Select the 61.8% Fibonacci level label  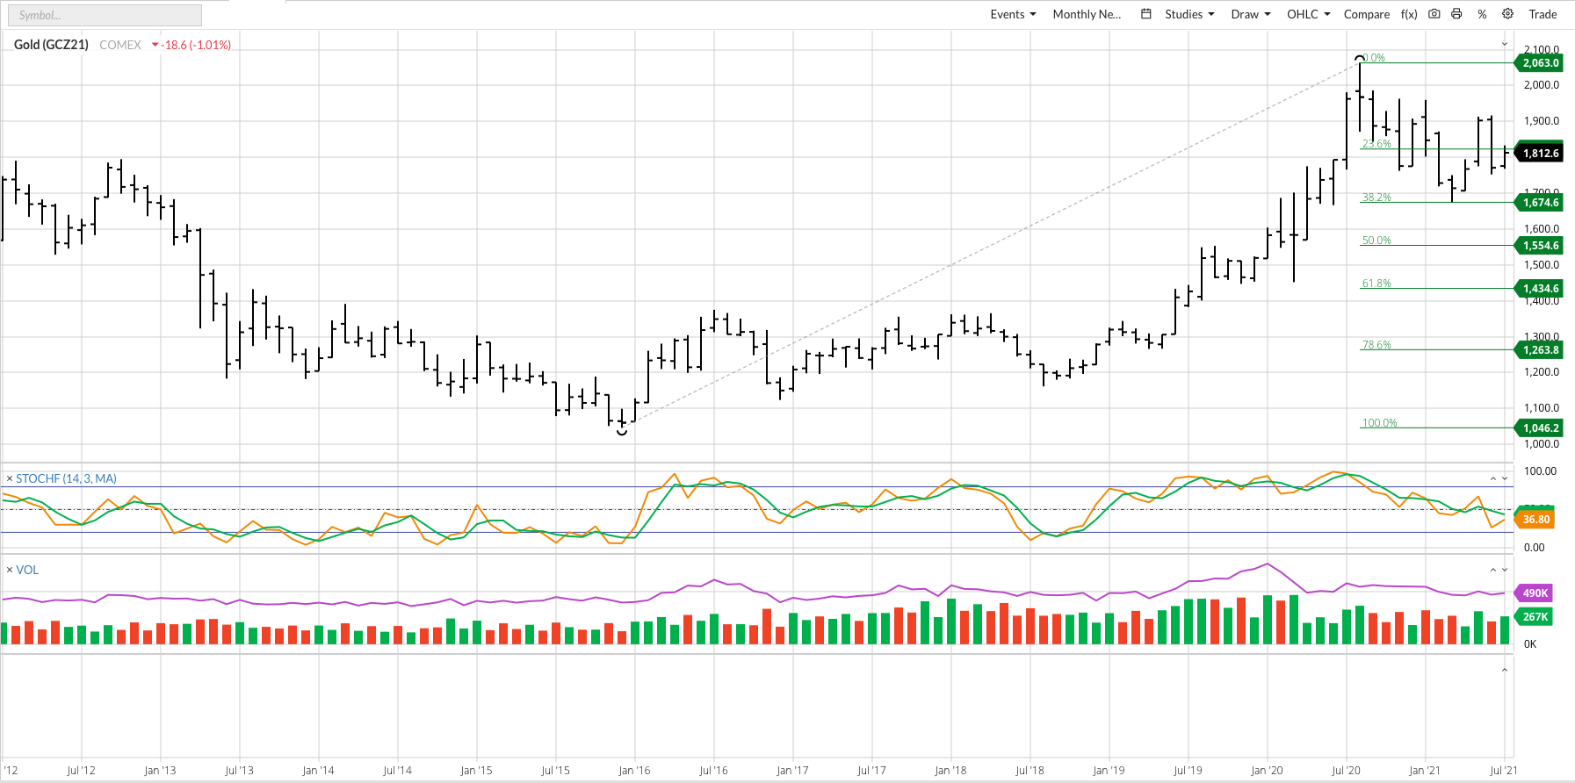[1376, 284]
